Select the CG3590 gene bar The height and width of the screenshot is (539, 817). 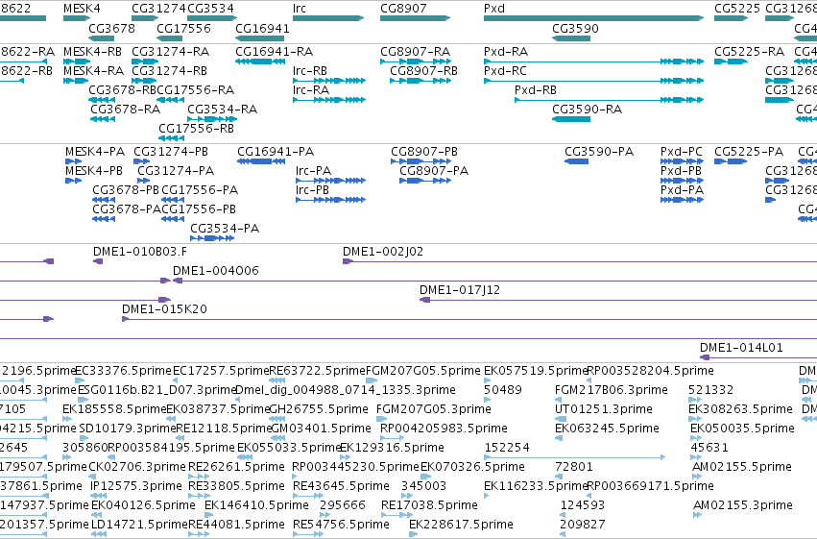coord(571,38)
